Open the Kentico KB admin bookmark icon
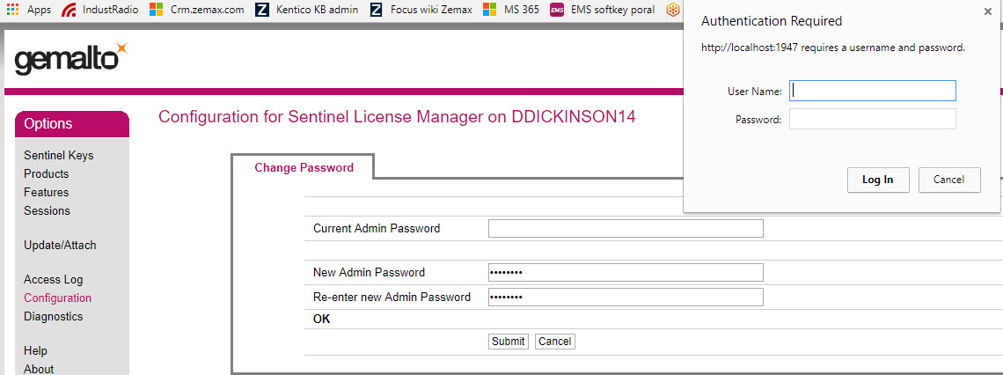1003x375 pixels. (x=261, y=10)
